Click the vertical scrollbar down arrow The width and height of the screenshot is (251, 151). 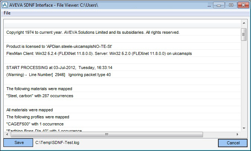(244, 128)
